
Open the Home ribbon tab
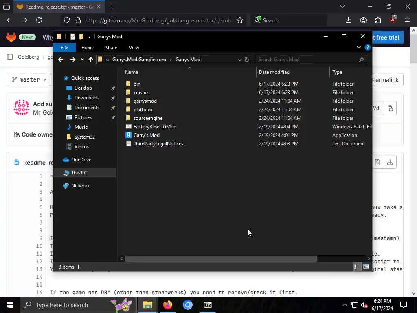pos(88,48)
